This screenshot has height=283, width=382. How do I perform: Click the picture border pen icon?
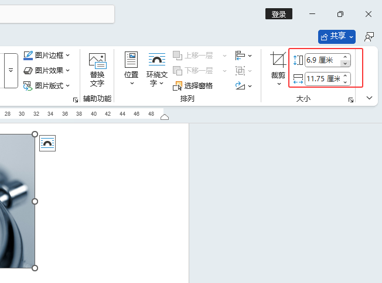[28, 56]
